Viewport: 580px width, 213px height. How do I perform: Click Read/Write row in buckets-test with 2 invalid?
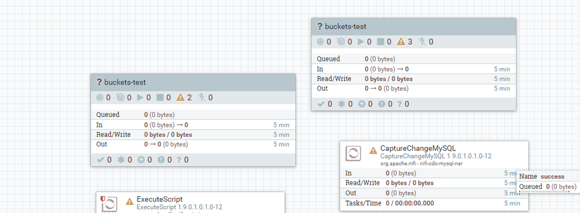[x=193, y=135]
